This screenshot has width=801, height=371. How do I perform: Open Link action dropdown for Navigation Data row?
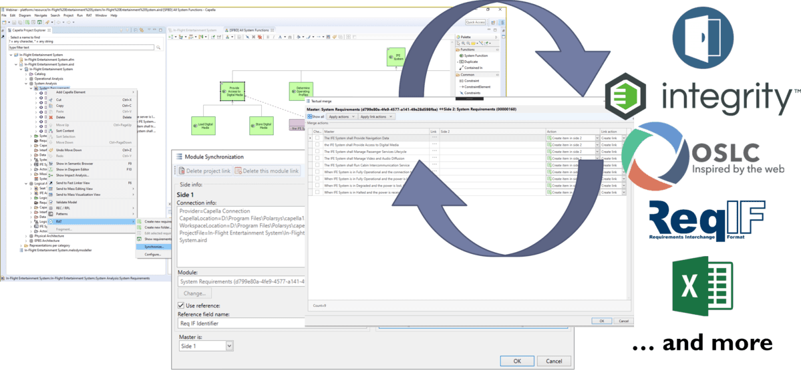click(x=624, y=138)
